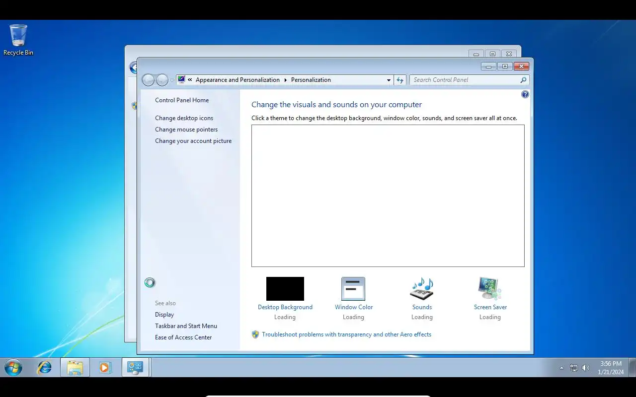Viewport: 636px width, 397px height.
Task: Minimize the background Control Panel window
Action: tap(476, 54)
